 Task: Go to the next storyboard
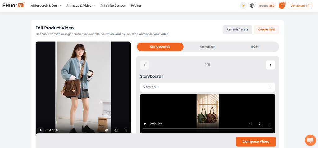(x=270, y=65)
